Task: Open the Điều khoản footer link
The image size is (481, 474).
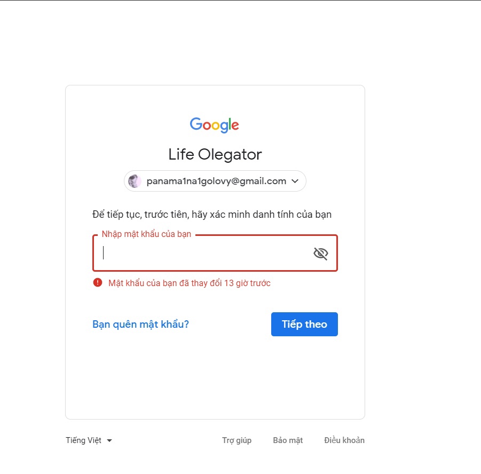Action: point(344,440)
